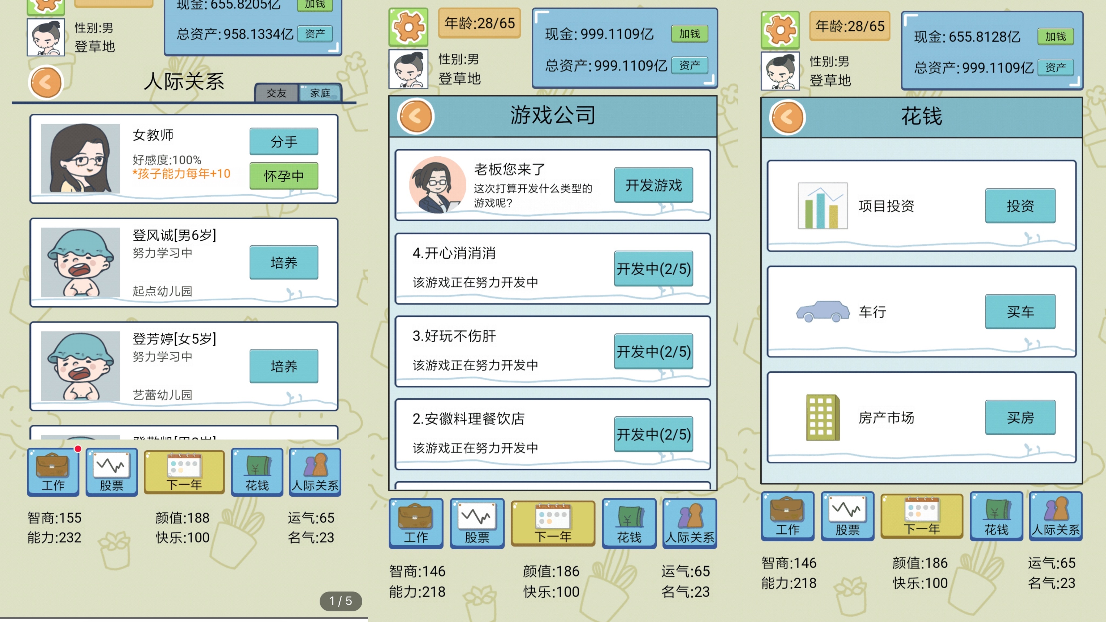The height and width of the screenshot is (622, 1106).
Task: Click back arrow on 人际关系 screen
Action: click(x=46, y=82)
